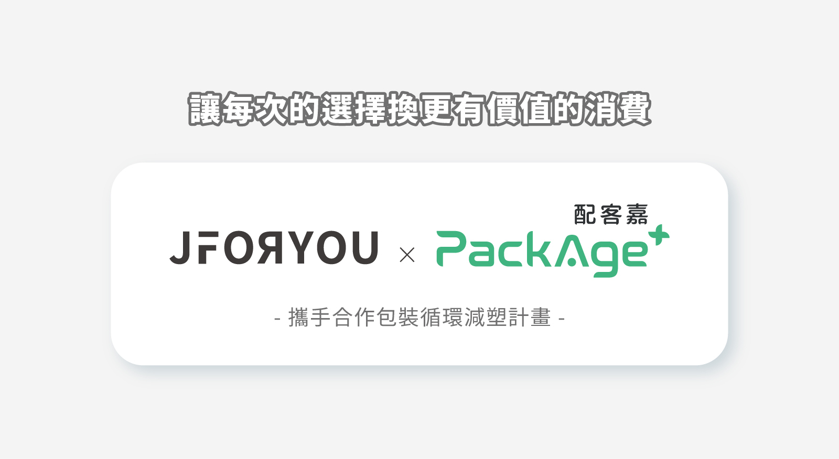Click the dash before 攜手
This screenshot has width=839, height=459.
tap(277, 319)
